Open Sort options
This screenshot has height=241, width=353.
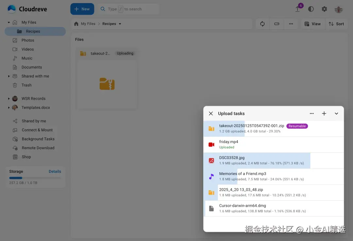click(336, 24)
